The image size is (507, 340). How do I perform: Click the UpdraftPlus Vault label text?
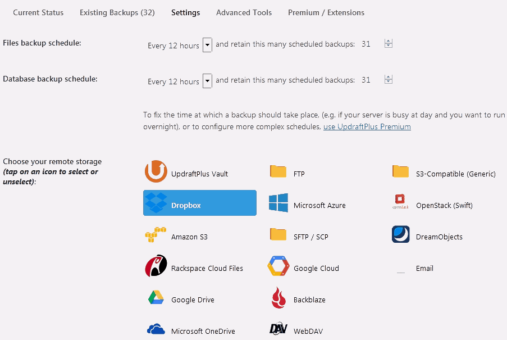(199, 174)
